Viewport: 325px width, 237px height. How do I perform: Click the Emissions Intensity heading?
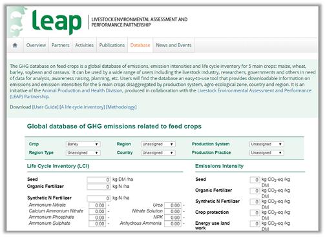(x=219, y=166)
